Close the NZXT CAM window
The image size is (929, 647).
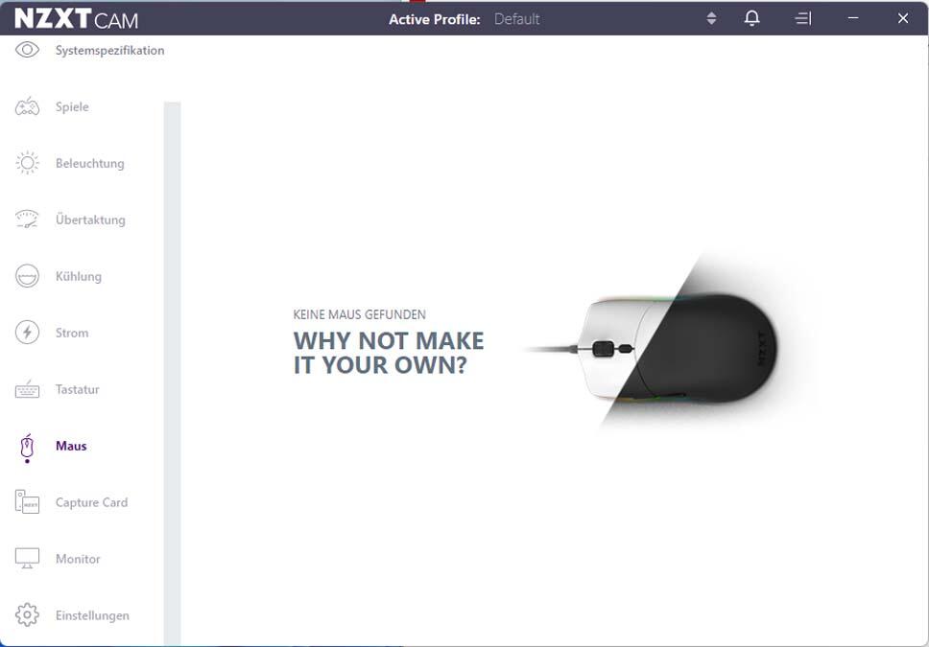903,18
